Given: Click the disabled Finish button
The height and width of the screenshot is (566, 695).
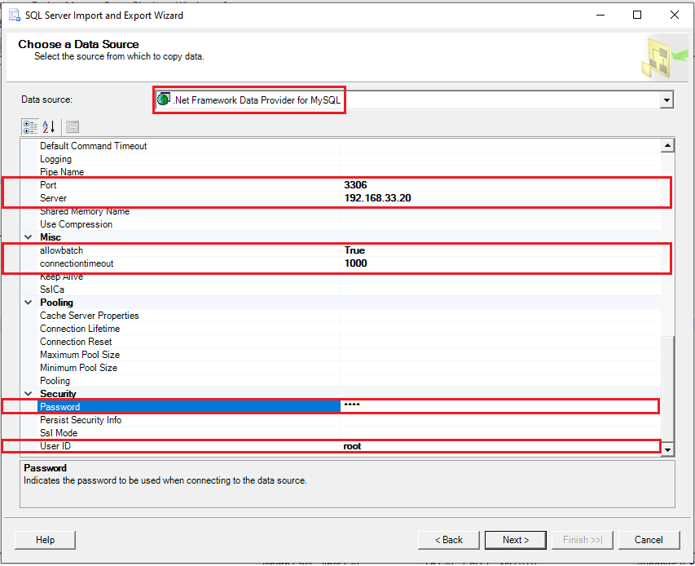Looking at the screenshot, I should (582, 540).
